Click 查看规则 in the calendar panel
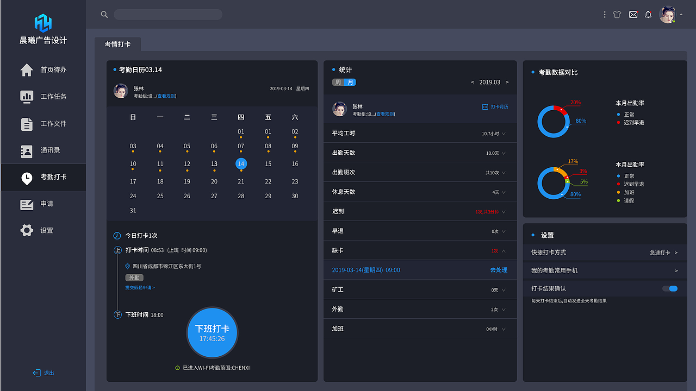696x391 pixels. coord(166,96)
